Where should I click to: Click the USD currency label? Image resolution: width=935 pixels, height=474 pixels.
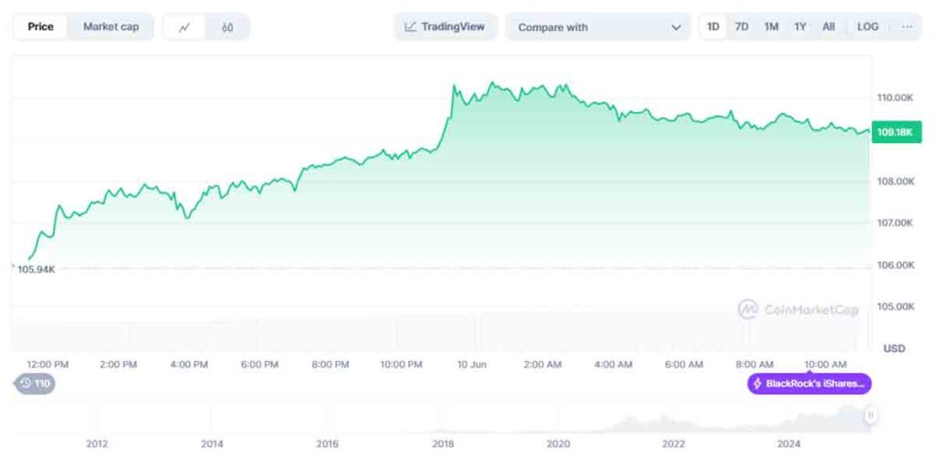pyautogui.click(x=894, y=348)
